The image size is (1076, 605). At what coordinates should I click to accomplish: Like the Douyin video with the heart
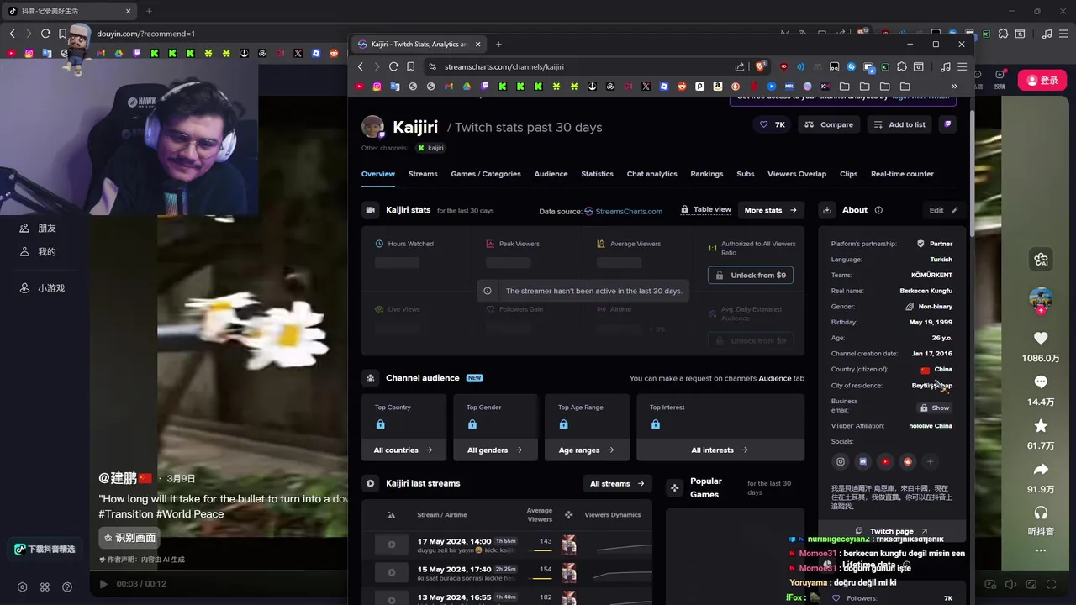[x=1041, y=338]
